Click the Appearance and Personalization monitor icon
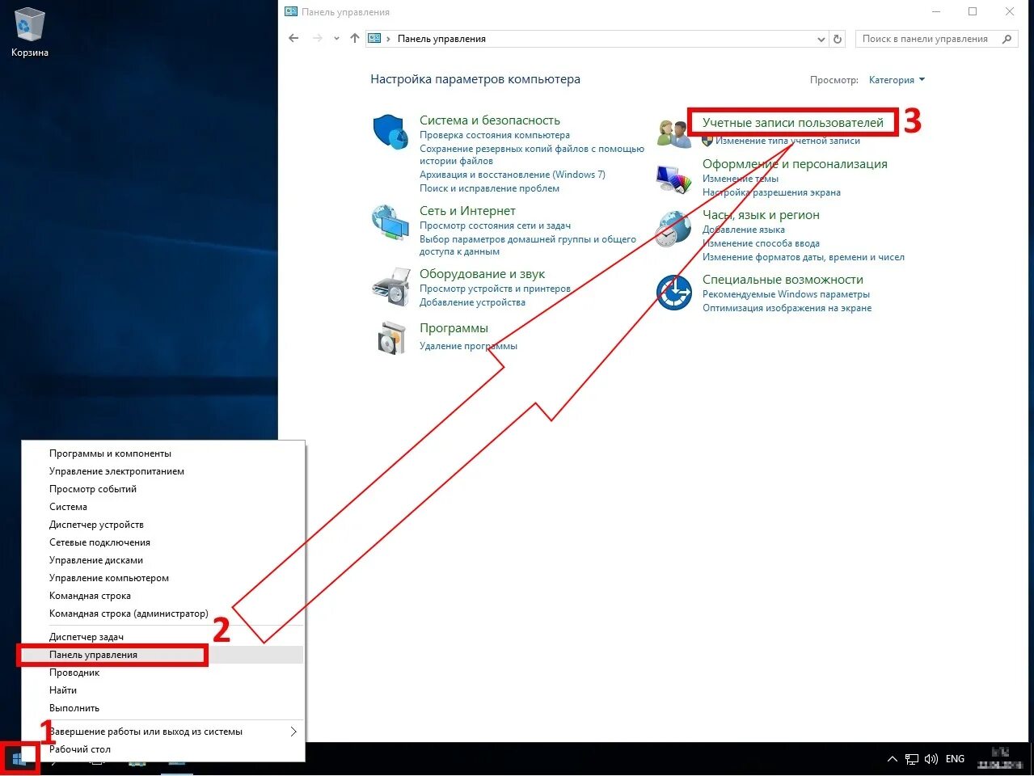 tap(673, 179)
